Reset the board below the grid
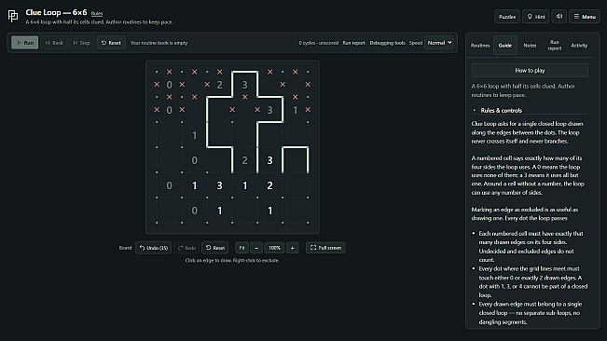This screenshot has height=341, width=607. click(214, 248)
